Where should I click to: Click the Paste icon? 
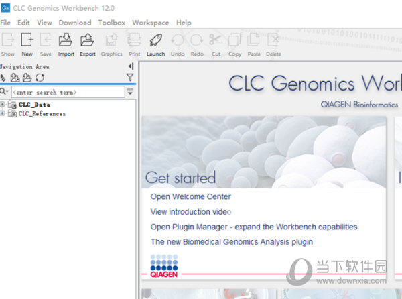(x=253, y=40)
